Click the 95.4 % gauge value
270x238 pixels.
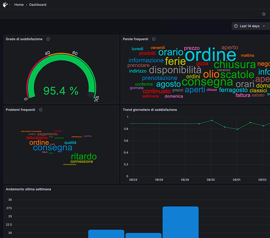(61, 91)
